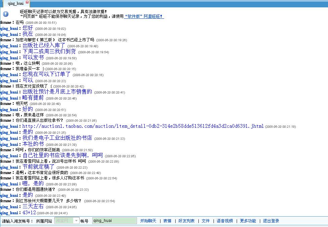The height and width of the screenshot is (227, 328).
Task: Click the message "现在支付宝没钱了"
Action: click(x=34, y=86)
